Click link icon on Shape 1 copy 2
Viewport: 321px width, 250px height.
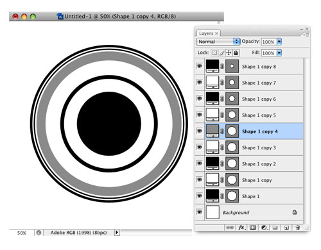point(222,164)
